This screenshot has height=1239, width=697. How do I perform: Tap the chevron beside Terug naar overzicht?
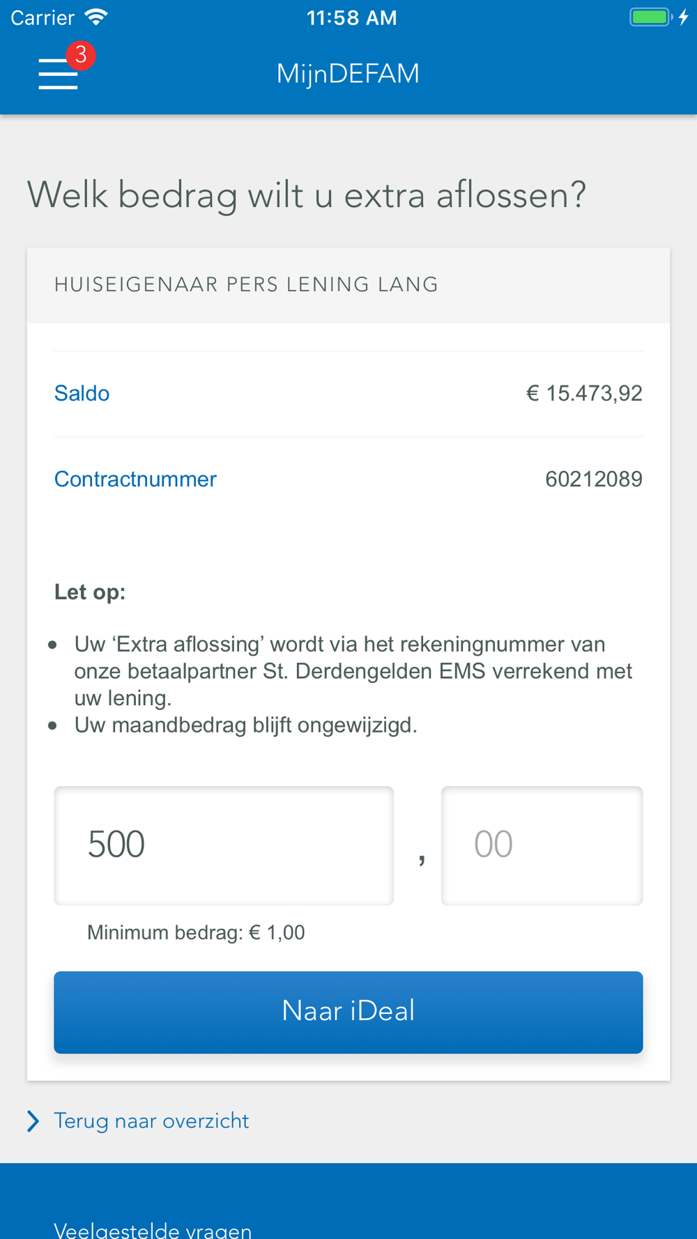pos(33,1121)
